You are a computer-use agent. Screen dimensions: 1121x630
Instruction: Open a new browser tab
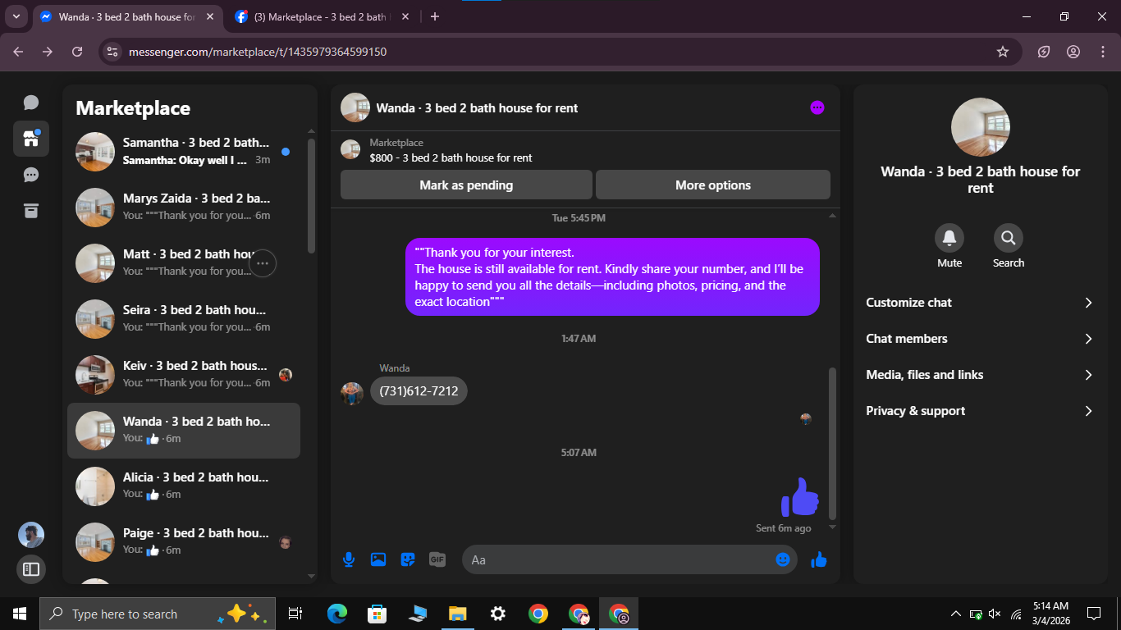(x=435, y=16)
